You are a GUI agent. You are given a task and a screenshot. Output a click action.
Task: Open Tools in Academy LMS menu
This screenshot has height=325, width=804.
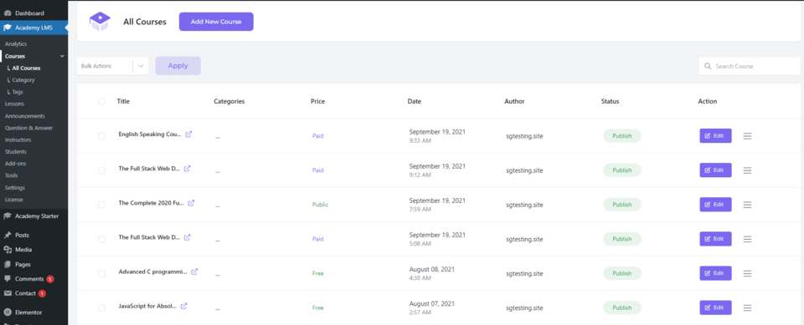[x=11, y=175]
